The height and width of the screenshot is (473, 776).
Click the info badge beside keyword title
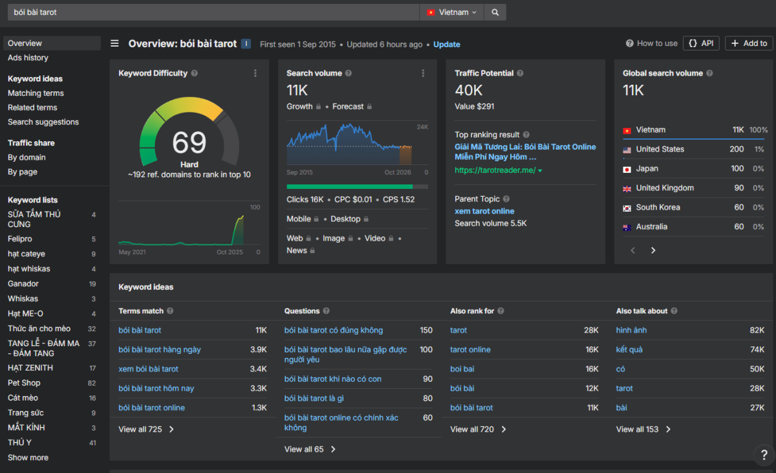246,44
